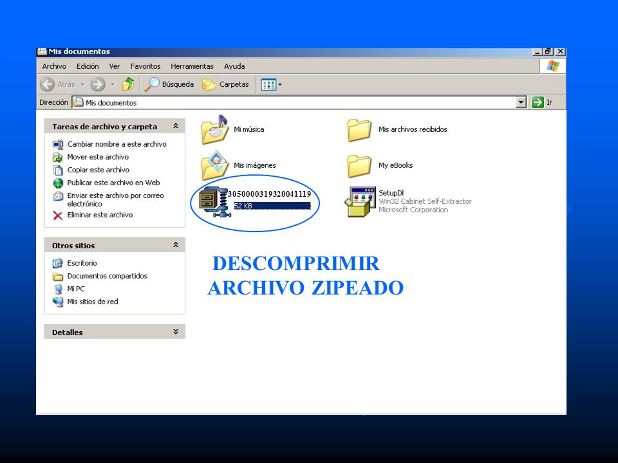Open Mi PC link
The image size is (618, 463).
[76, 289]
